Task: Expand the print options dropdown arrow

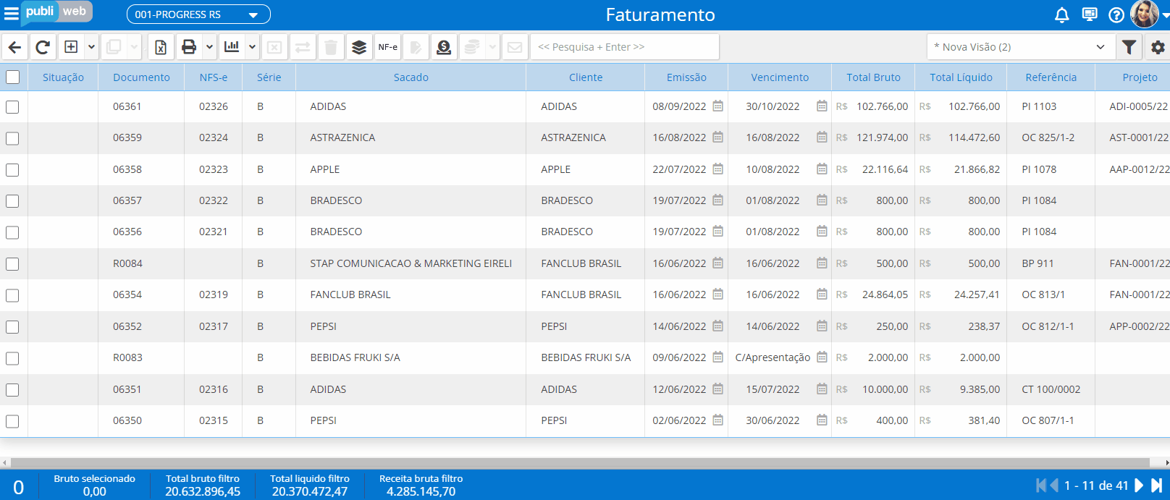Action: (x=209, y=47)
